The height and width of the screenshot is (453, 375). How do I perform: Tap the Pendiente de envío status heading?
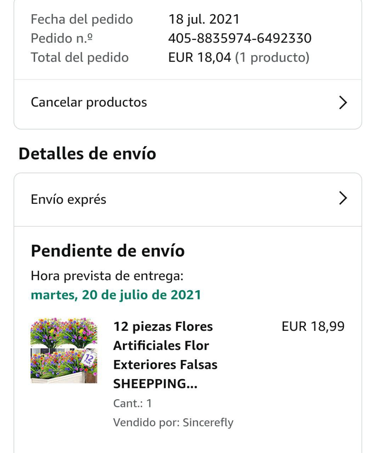click(x=108, y=251)
